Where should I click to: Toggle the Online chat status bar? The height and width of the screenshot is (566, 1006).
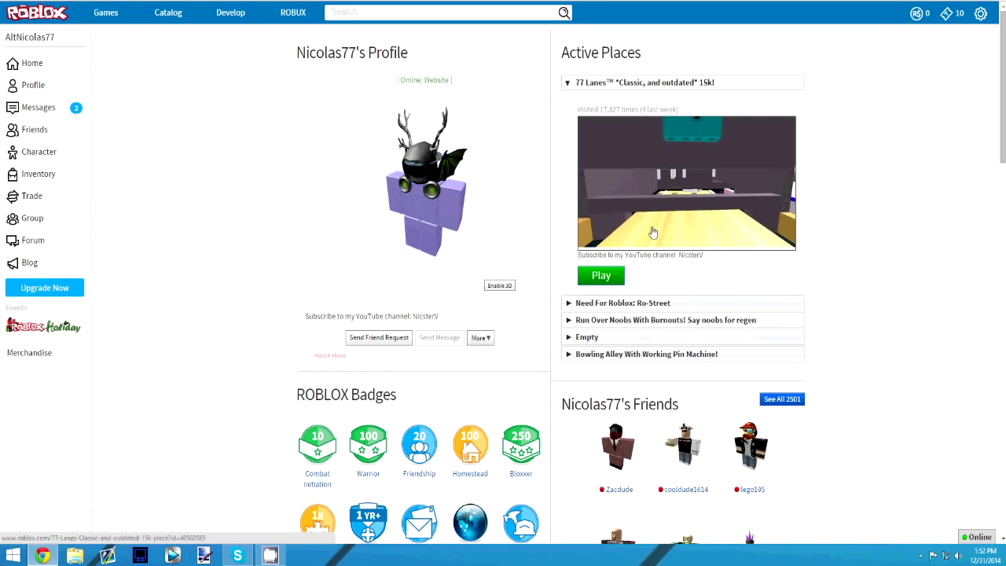point(977,537)
